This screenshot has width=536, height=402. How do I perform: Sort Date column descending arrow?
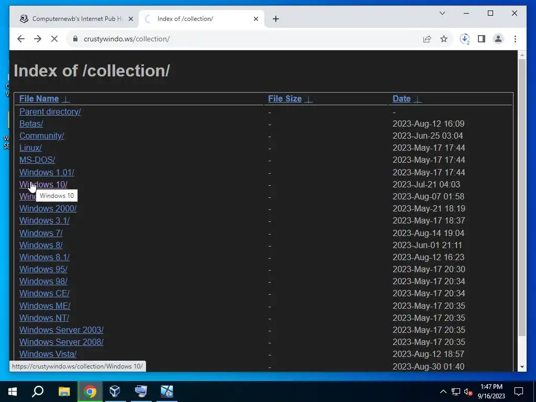[417, 99]
